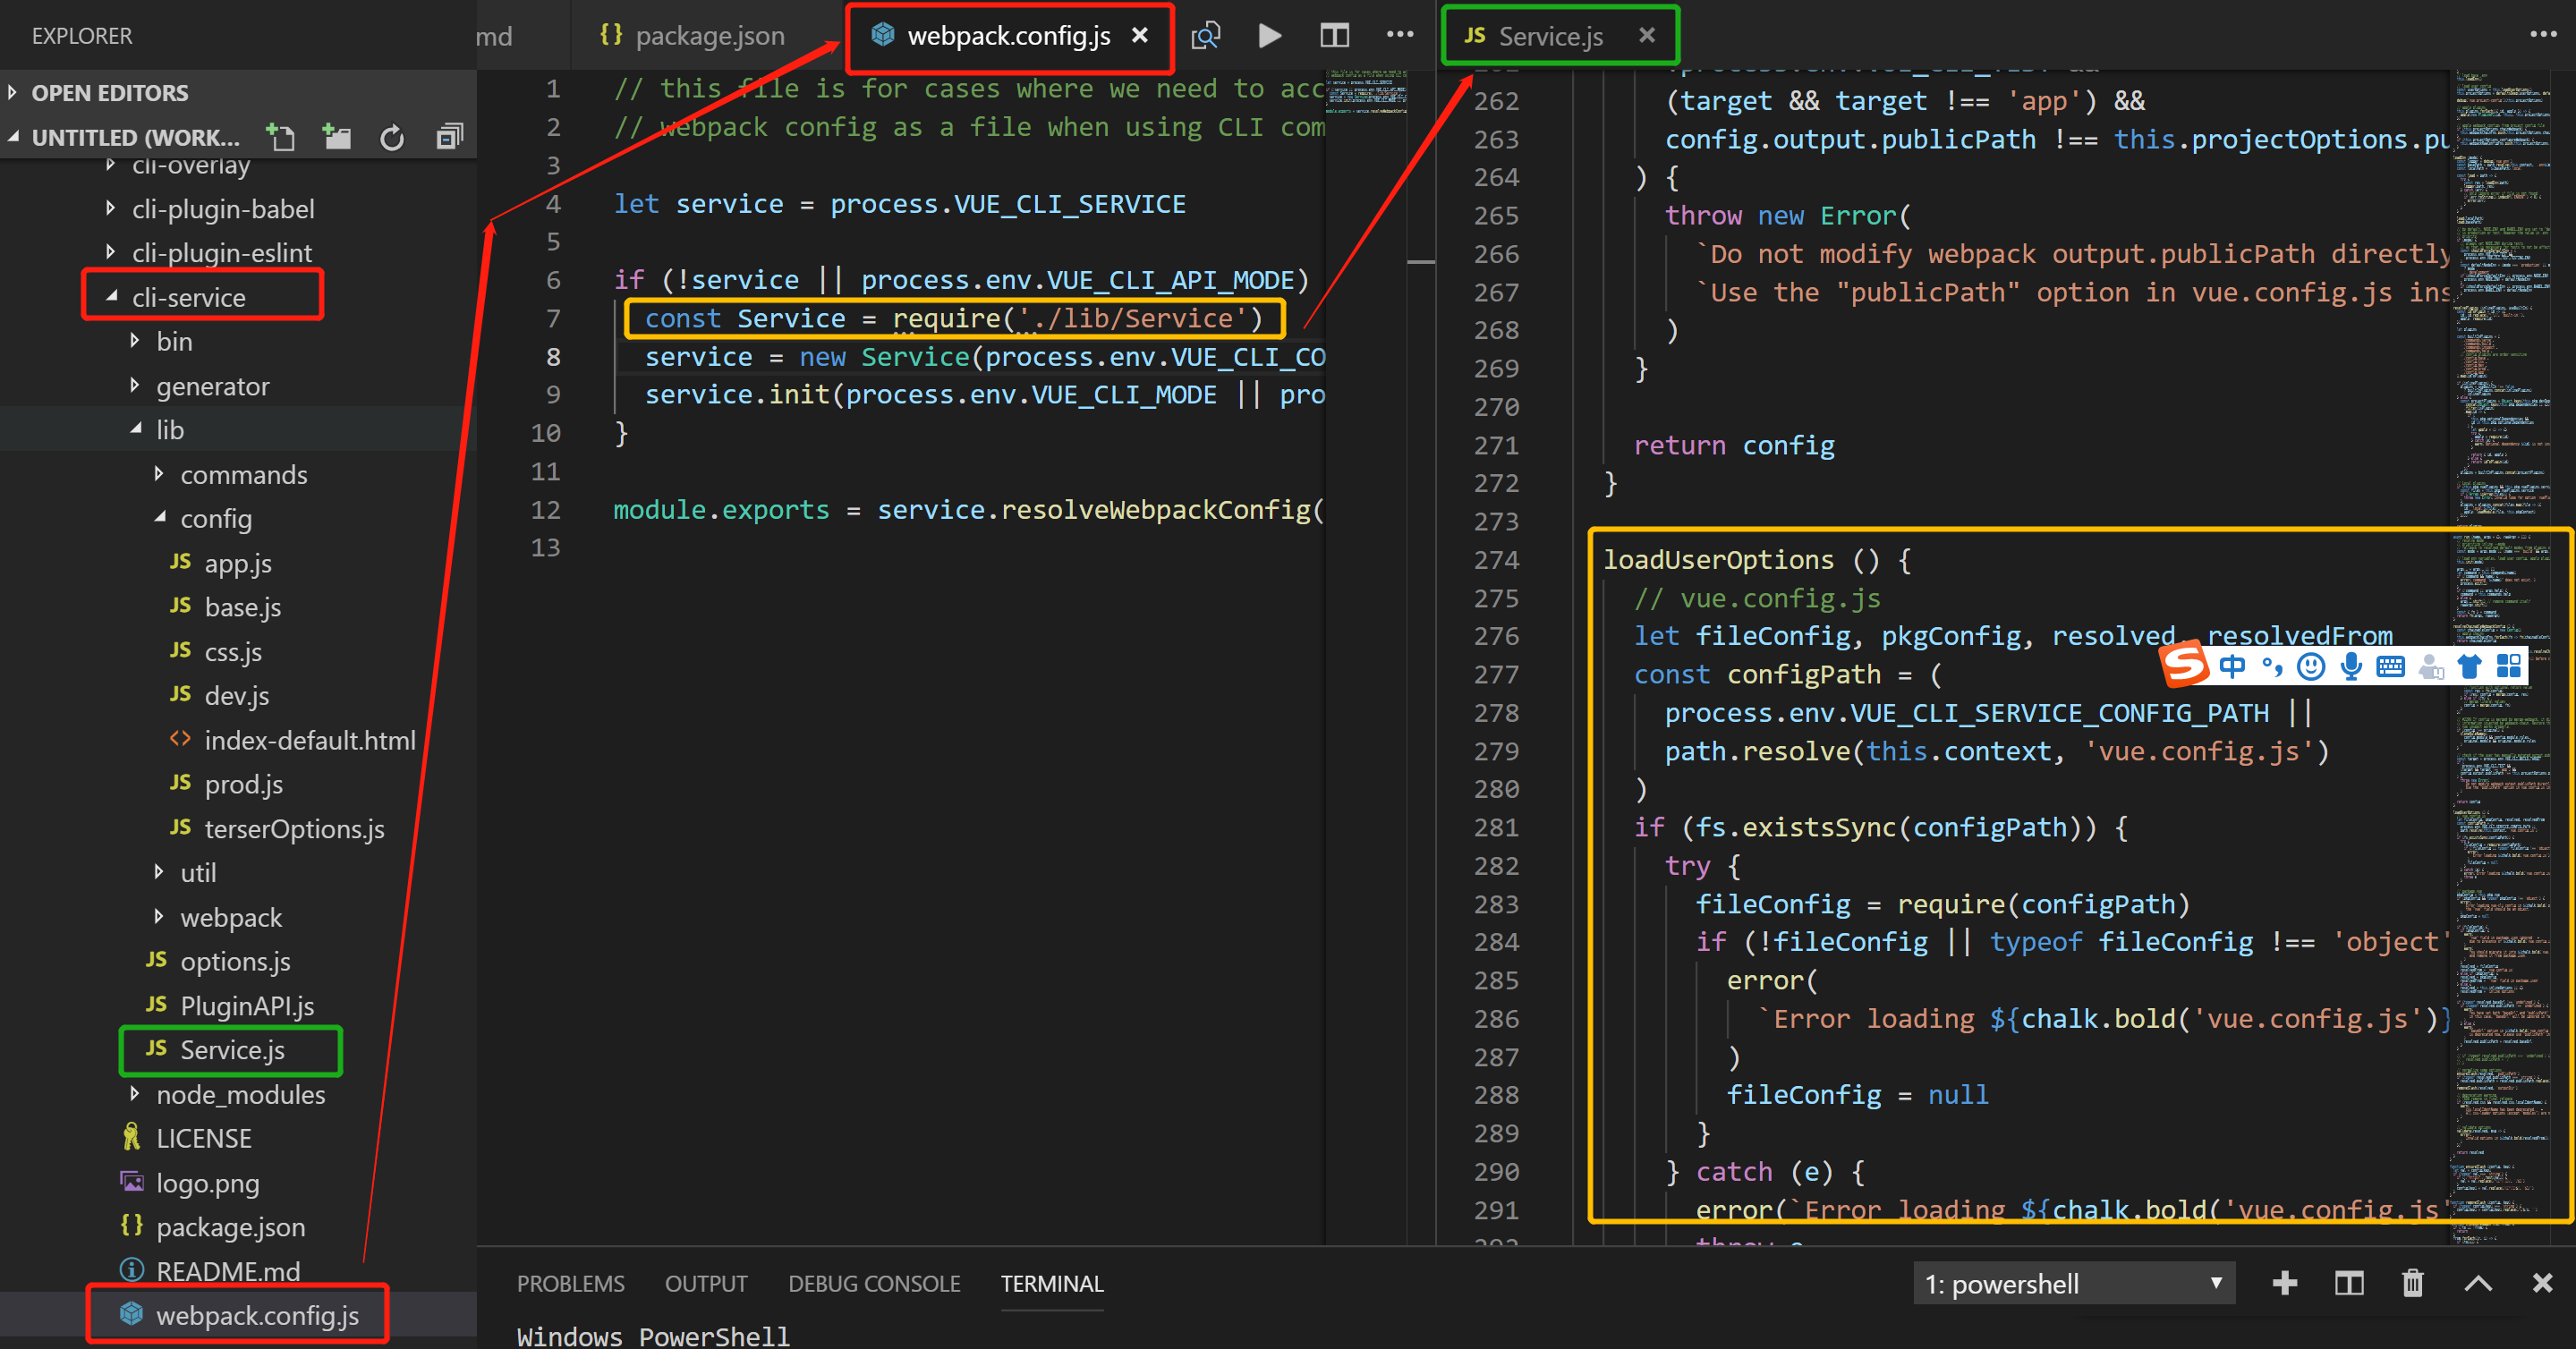Open the PROBLEMS panel tab
Viewport: 2576px width, 1349px height.
tap(570, 1283)
